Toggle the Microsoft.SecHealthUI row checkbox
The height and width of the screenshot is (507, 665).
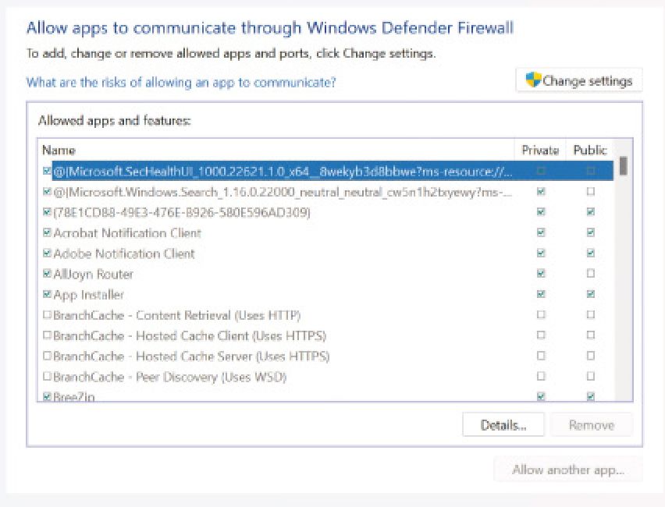point(47,172)
